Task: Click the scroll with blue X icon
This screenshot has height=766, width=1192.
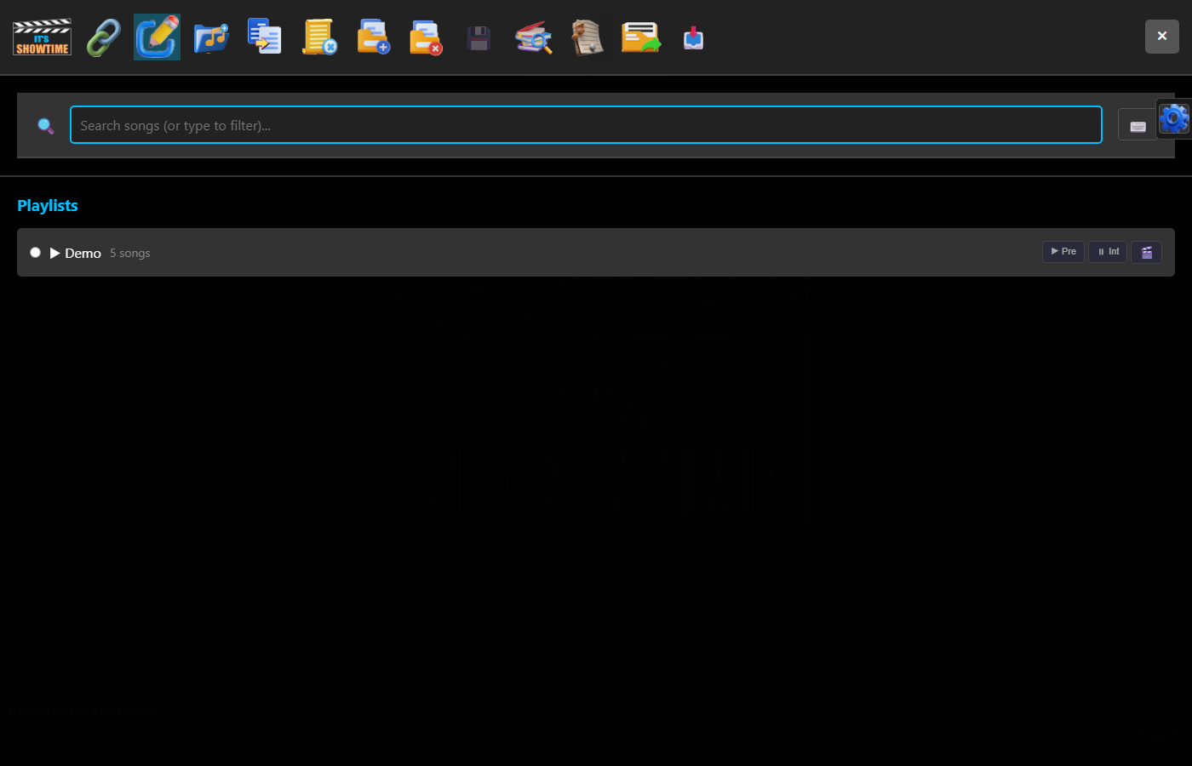Action: (319, 37)
